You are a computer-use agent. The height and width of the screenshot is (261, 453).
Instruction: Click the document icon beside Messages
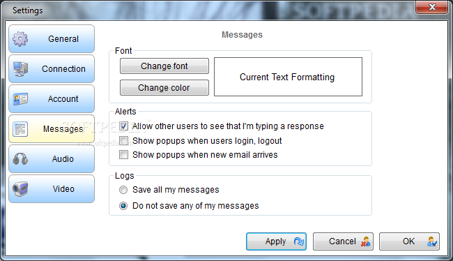(x=20, y=129)
